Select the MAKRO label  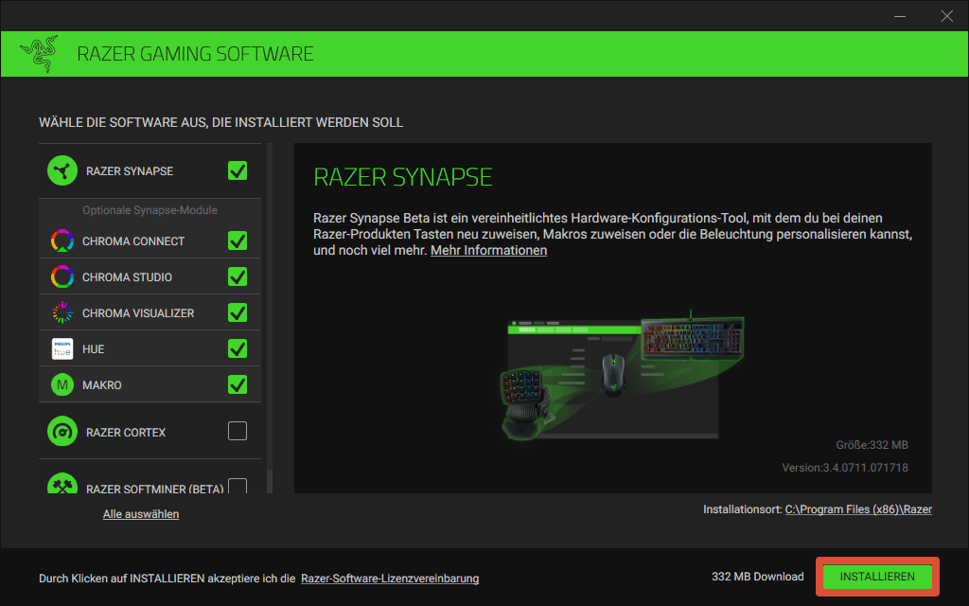point(102,385)
